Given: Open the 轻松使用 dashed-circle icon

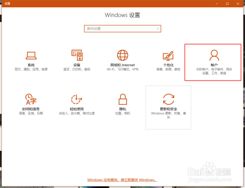Looking at the screenshot, I should (x=76, y=99).
